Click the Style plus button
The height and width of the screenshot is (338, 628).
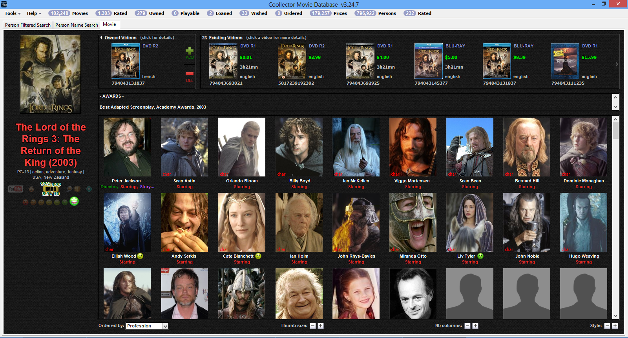pos(615,326)
